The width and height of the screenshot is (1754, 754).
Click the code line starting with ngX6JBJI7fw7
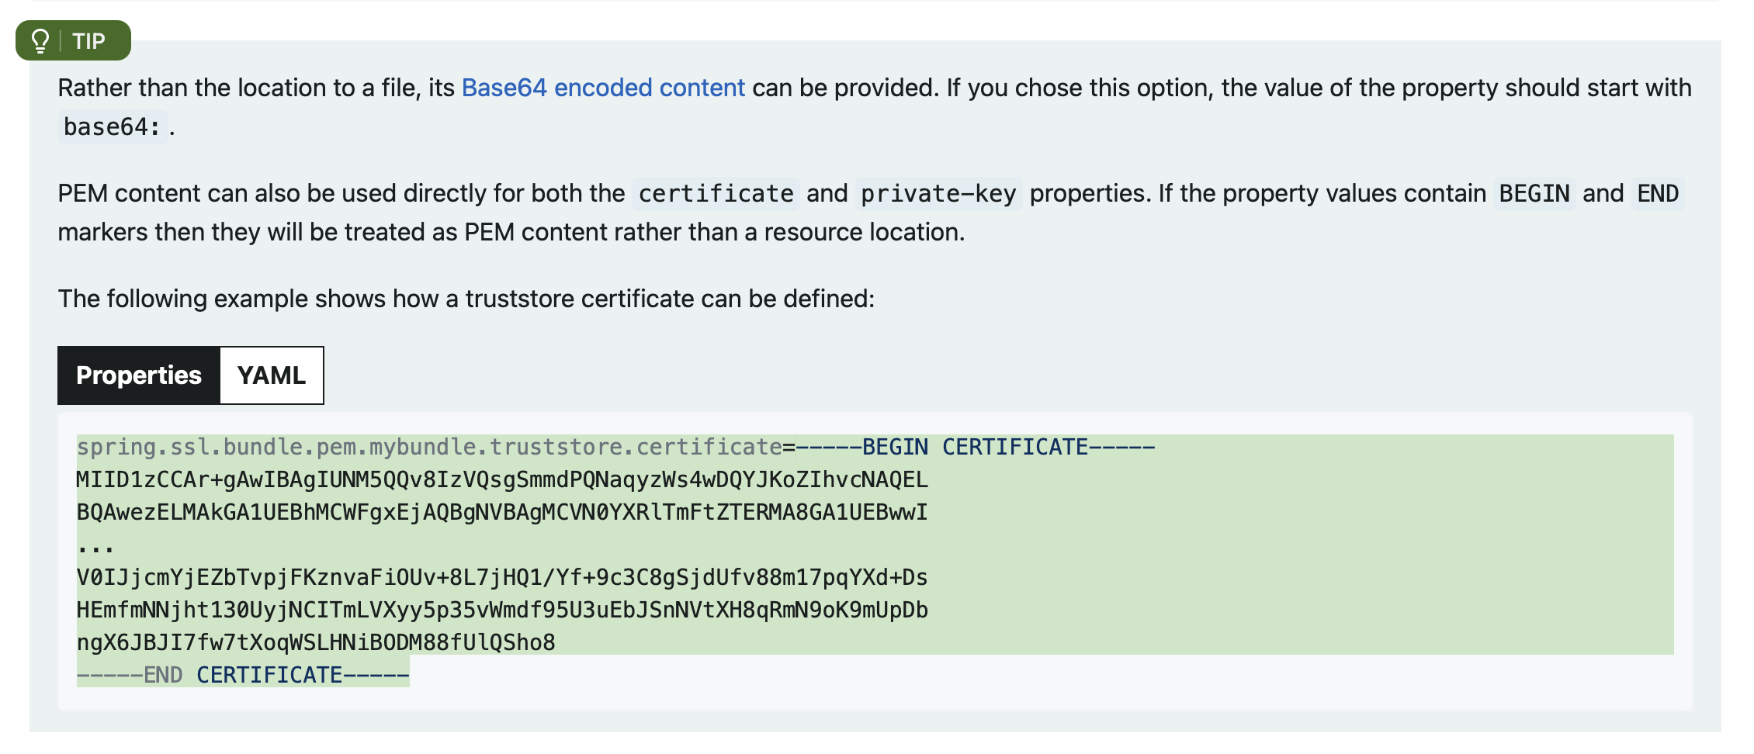tap(316, 642)
